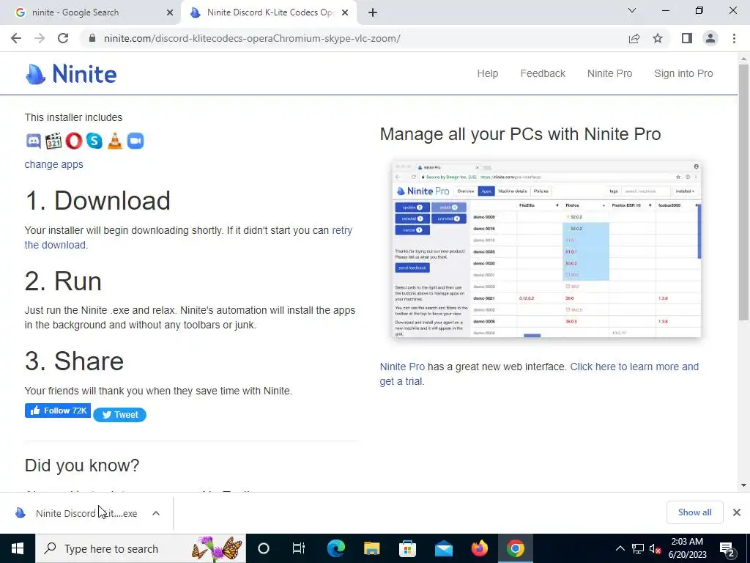Open Windows Start menu

point(18,548)
